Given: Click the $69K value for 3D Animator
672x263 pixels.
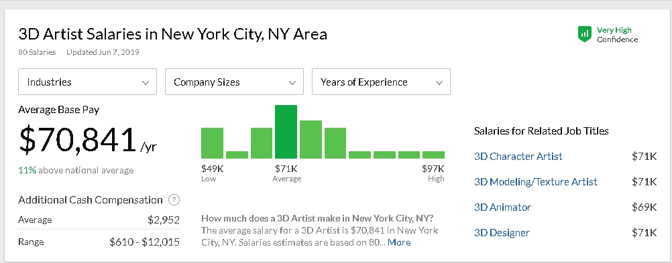Looking at the screenshot, I should [x=644, y=207].
